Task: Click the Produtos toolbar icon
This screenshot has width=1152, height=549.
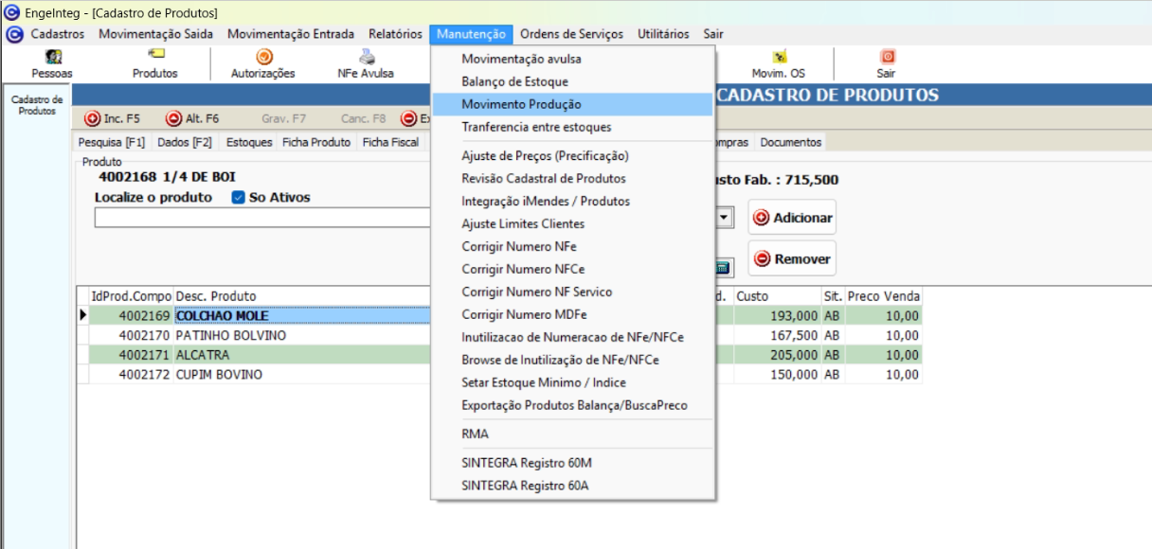Action: pyautogui.click(x=154, y=58)
